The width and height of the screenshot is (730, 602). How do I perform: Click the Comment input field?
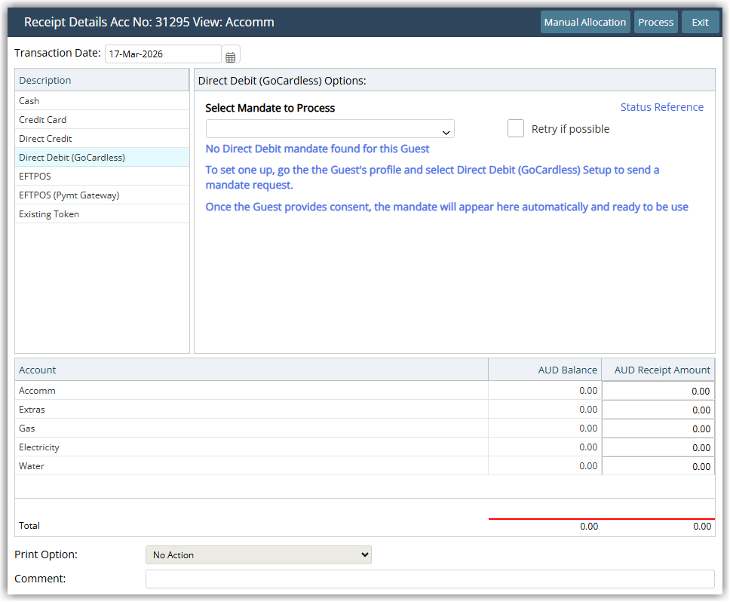(x=430, y=579)
